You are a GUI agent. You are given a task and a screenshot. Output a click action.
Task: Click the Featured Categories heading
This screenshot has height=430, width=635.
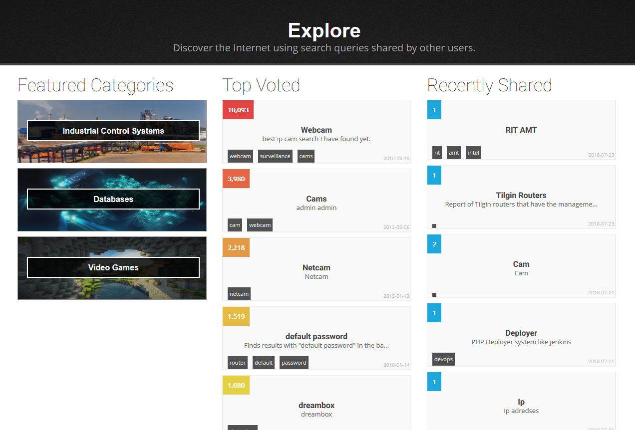click(x=95, y=85)
